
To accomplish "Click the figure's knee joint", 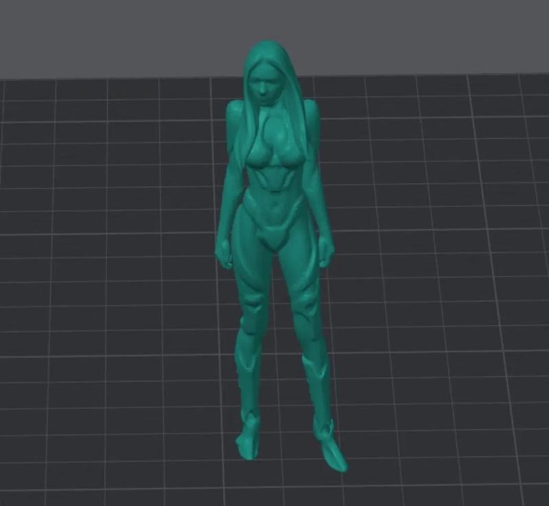I will click(x=302, y=306).
